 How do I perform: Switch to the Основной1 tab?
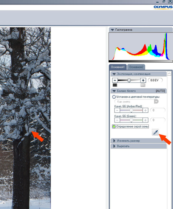coord(118,67)
